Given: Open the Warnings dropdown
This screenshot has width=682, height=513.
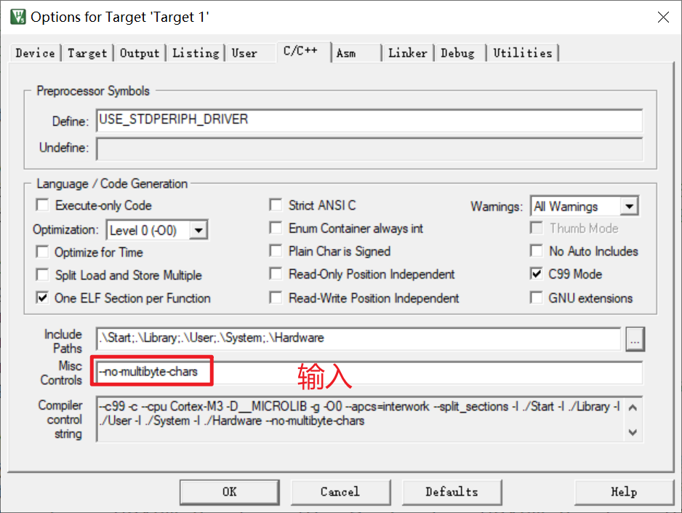Looking at the screenshot, I should click(630, 206).
